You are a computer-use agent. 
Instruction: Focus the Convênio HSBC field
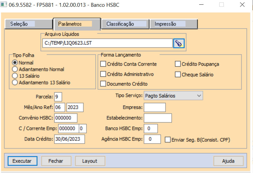click(x=66, y=118)
